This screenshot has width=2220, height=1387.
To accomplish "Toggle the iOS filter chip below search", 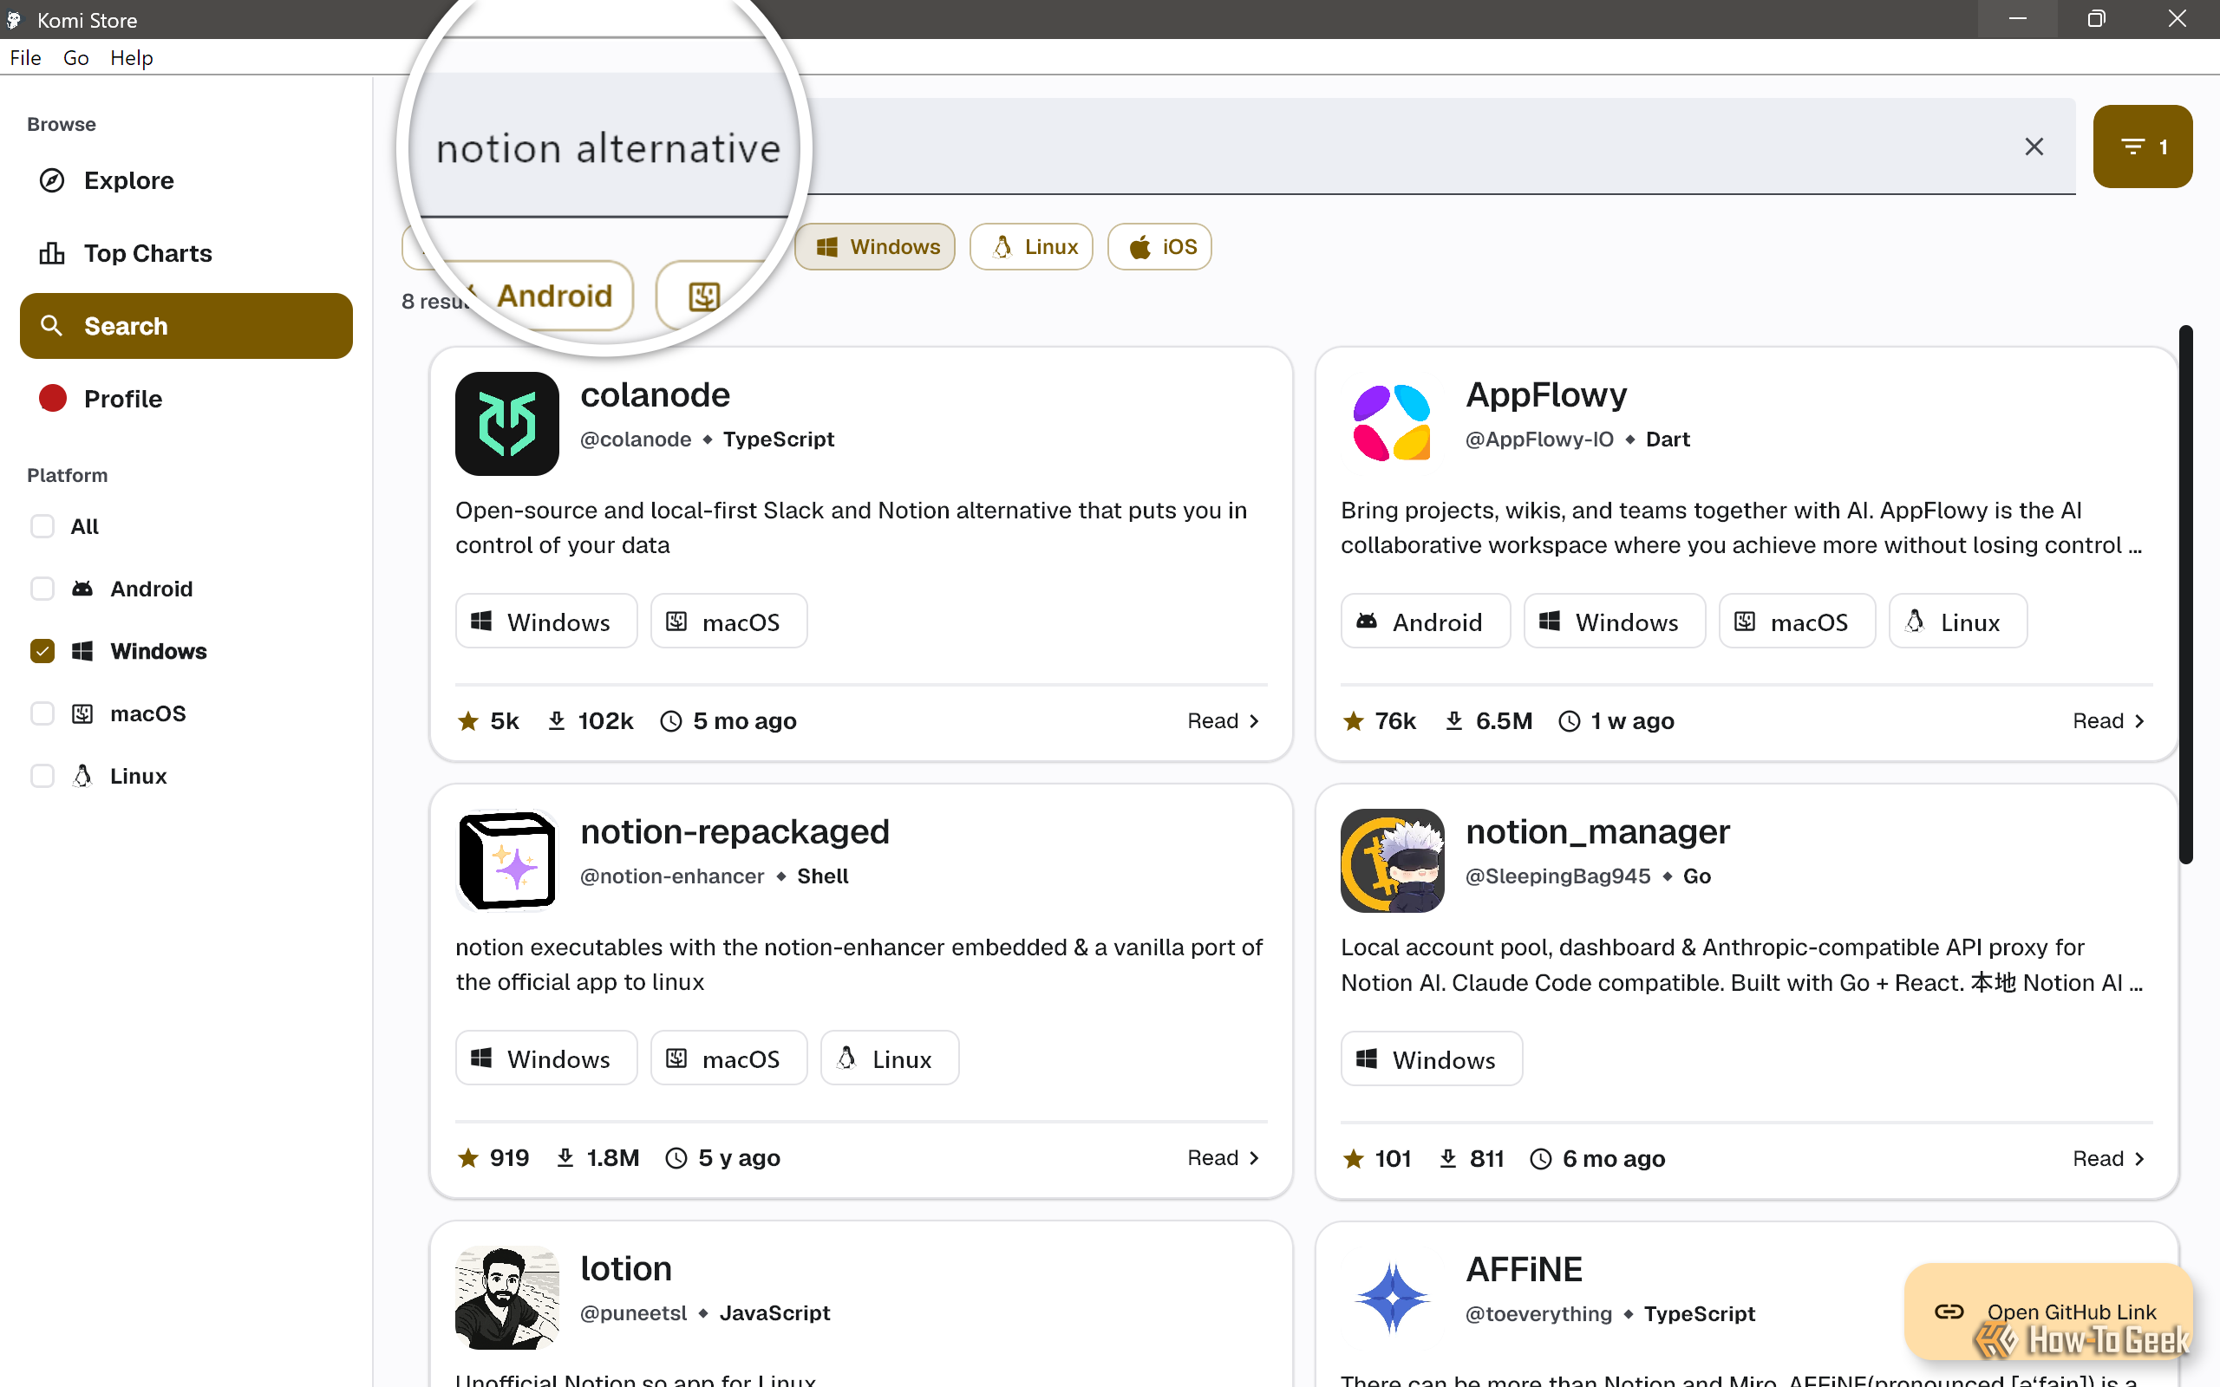I will [x=1159, y=247].
